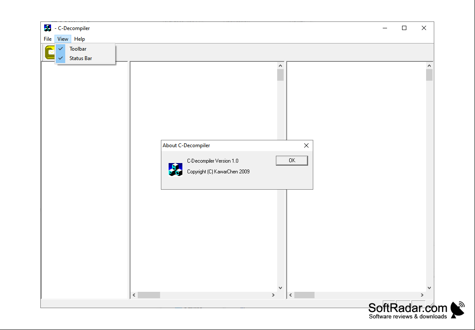This screenshot has width=475, height=330.
Task: Open the File menu
Action: pyautogui.click(x=48, y=39)
